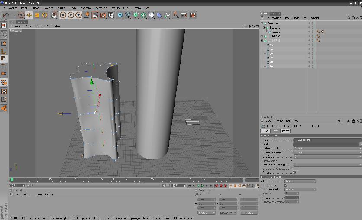This screenshot has width=362, height=220.
Task: Click the Name input field in Attributes
Action: click(x=328, y=140)
